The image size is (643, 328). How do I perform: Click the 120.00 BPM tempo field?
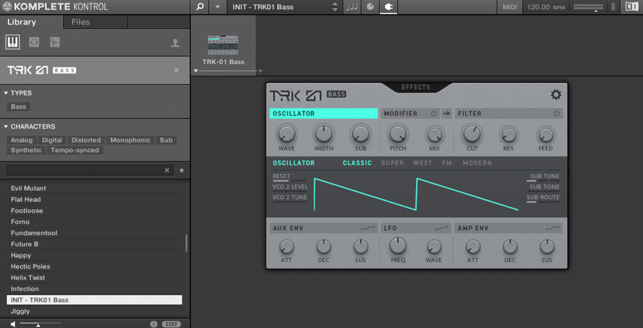(x=546, y=7)
